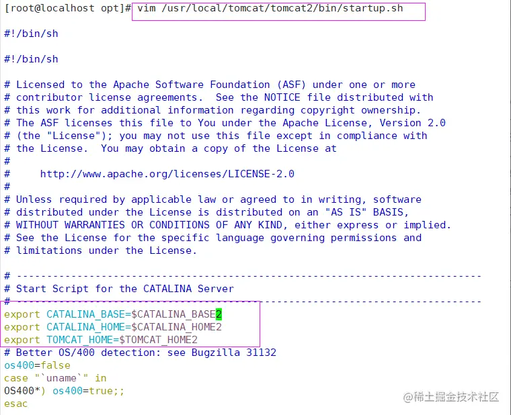Click the '# Better OS/400 detection' comment
Viewport: 511px width, 415px height.
pyautogui.click(x=140, y=353)
